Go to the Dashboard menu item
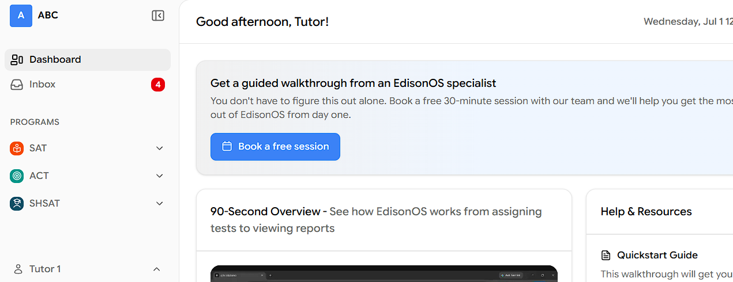Image resolution: width=733 pixels, height=282 pixels. 88,60
